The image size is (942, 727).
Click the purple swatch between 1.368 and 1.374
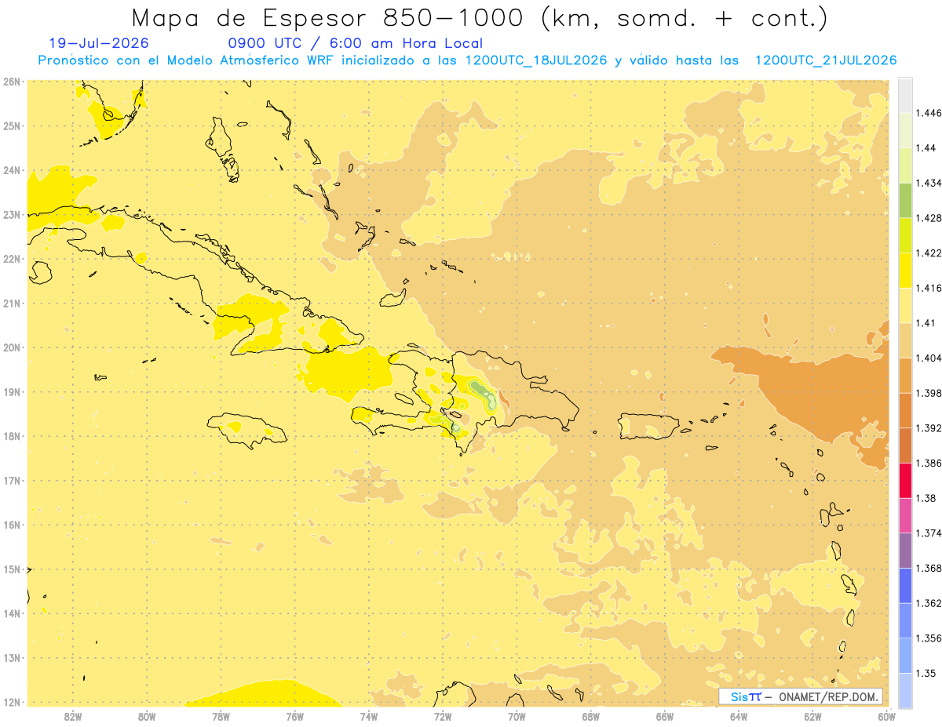coord(905,551)
